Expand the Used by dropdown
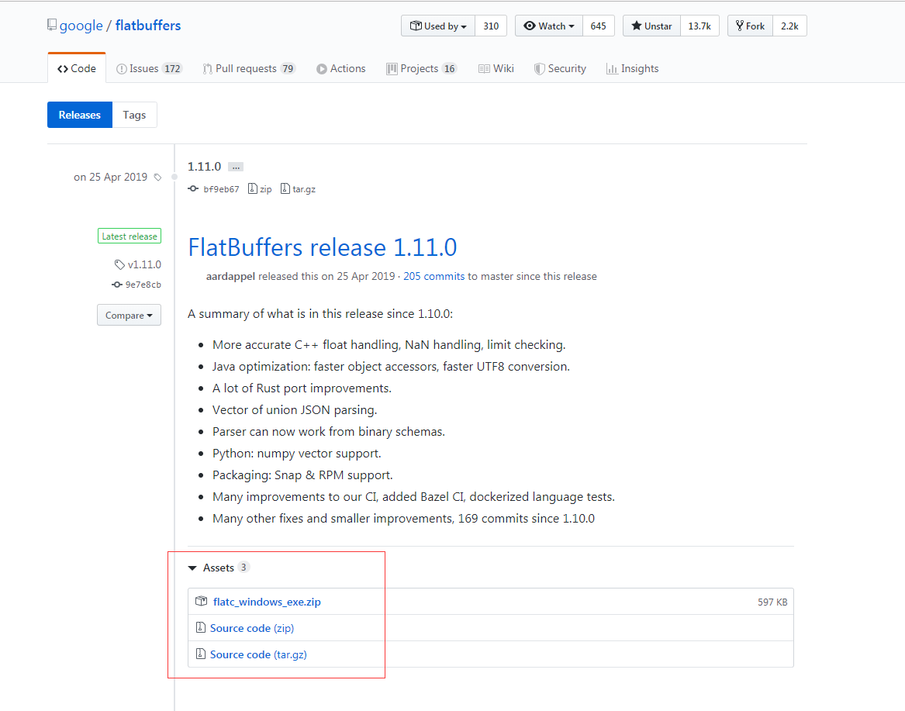 pyautogui.click(x=438, y=26)
